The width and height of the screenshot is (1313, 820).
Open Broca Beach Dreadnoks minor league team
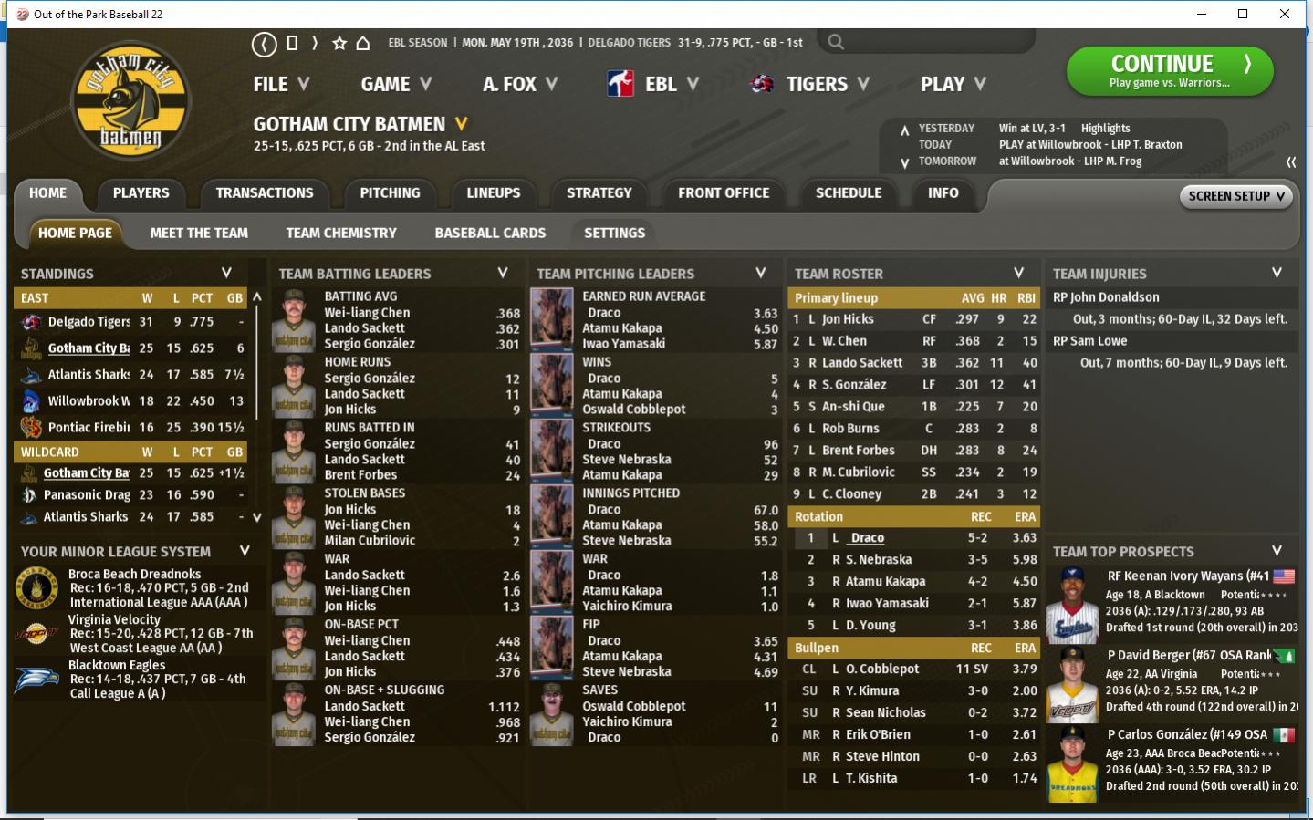coord(134,575)
